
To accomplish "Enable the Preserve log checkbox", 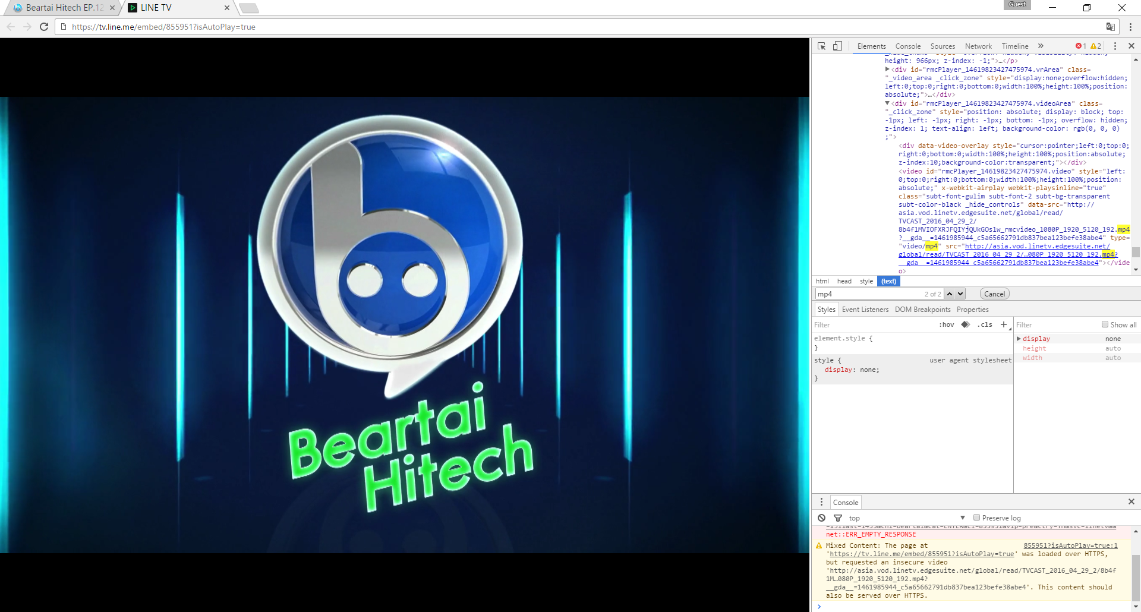I will point(976,518).
